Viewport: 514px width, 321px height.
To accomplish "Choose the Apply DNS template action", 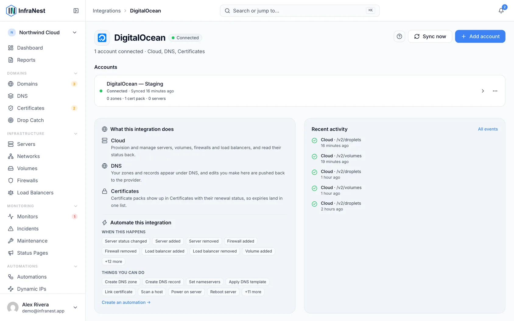I will point(248,282).
